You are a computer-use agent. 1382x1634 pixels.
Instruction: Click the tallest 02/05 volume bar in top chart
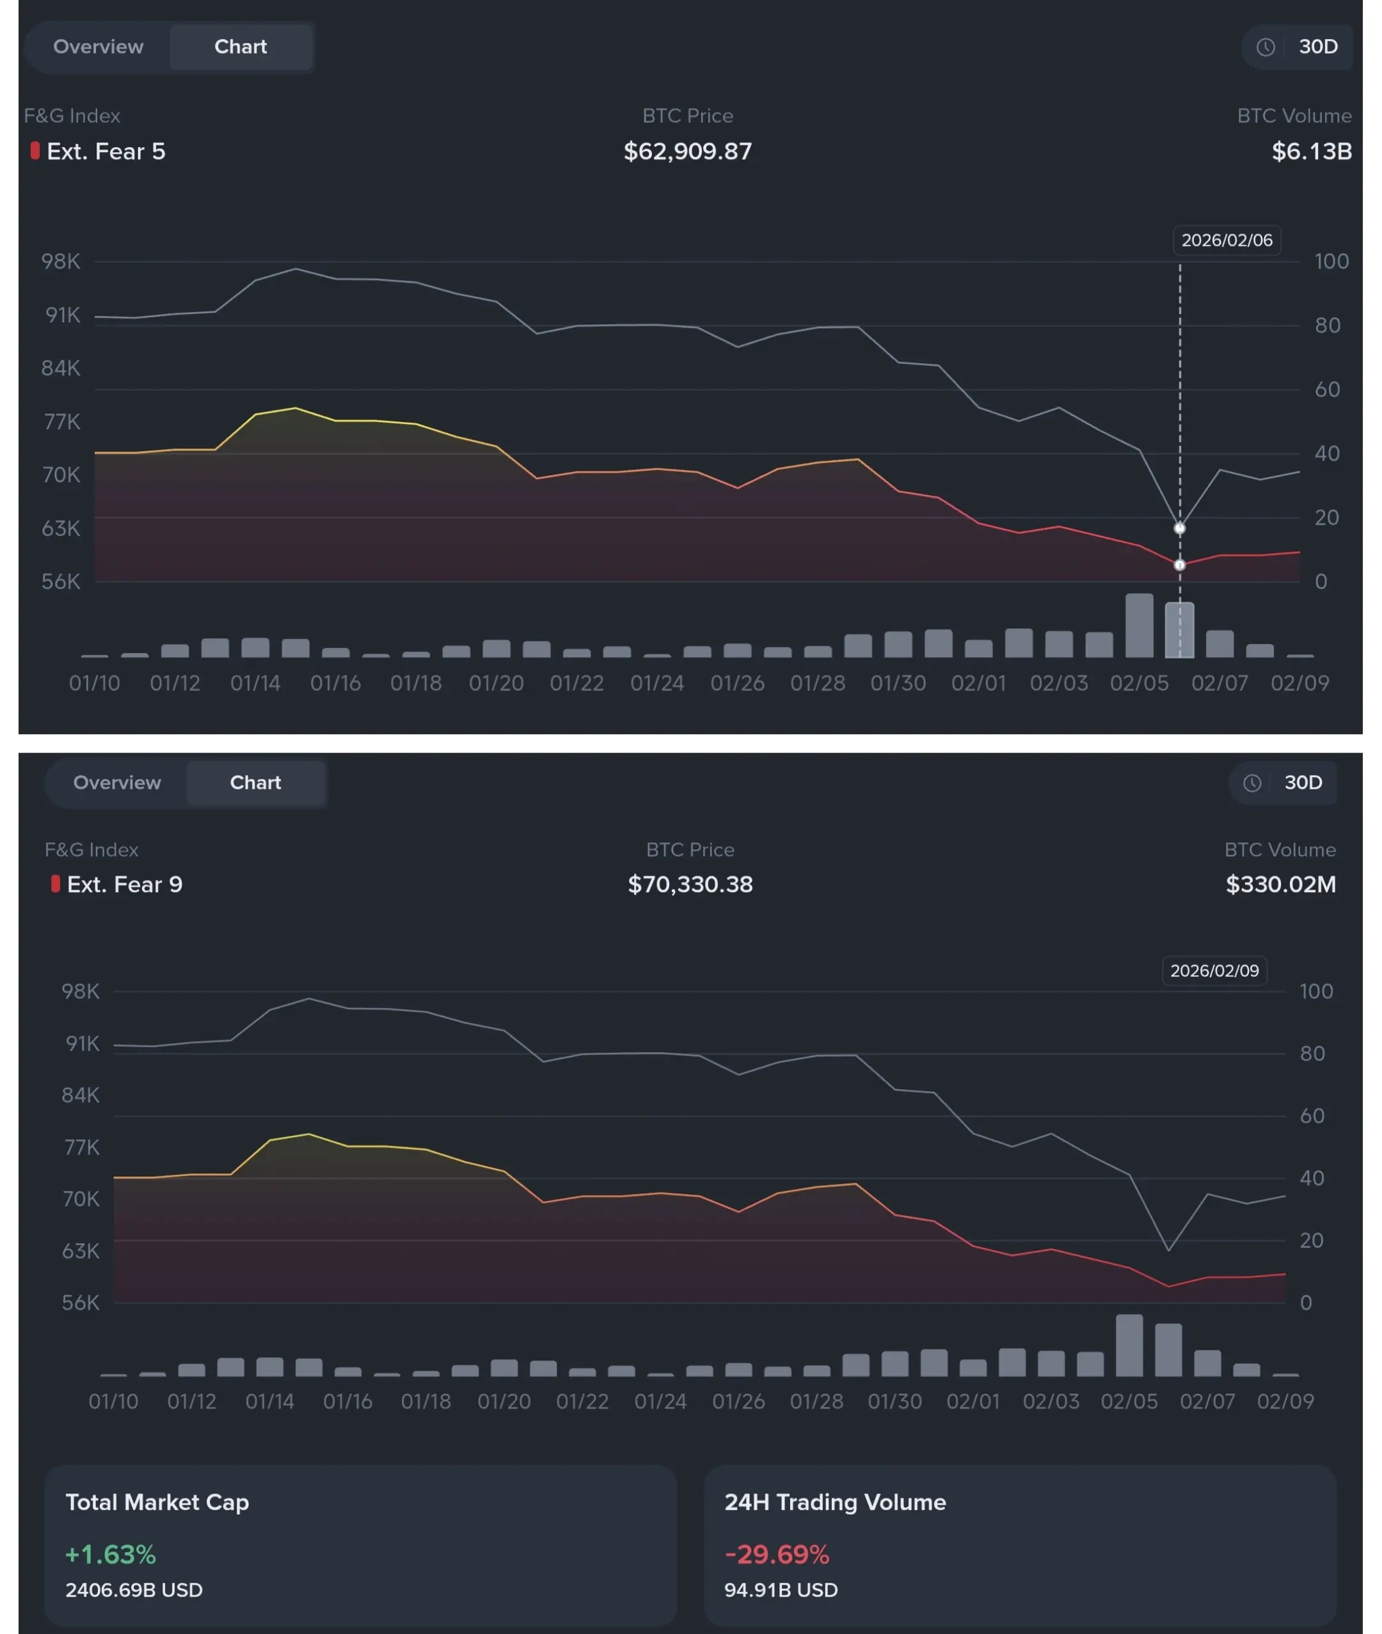(1139, 625)
